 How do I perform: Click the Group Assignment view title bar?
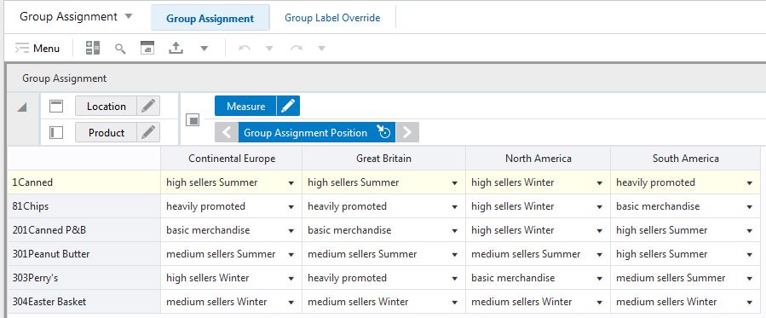pos(386,78)
